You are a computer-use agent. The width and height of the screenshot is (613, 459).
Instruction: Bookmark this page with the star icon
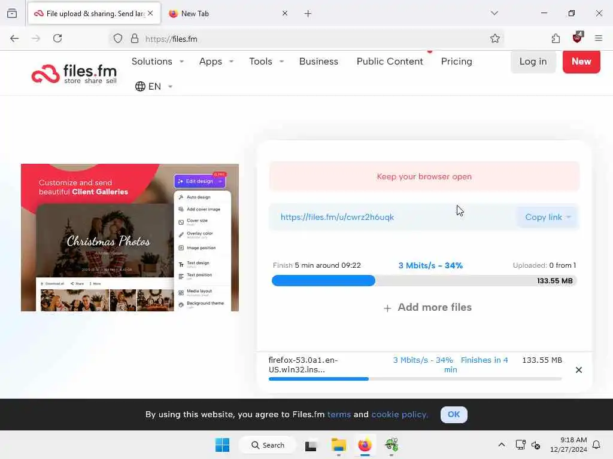[495, 38]
